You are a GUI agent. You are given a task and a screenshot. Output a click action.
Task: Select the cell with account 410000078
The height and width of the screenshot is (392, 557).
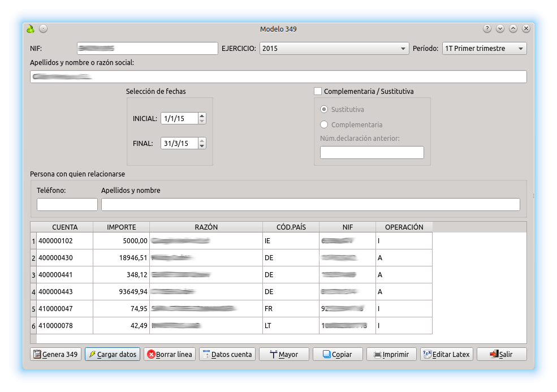pos(64,326)
